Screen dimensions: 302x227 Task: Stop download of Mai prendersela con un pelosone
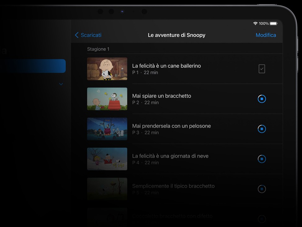coord(262,129)
